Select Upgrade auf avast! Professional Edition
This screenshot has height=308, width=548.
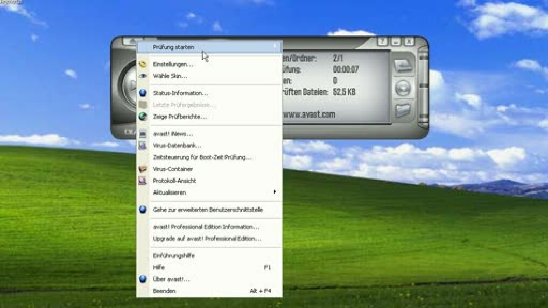[207, 238]
